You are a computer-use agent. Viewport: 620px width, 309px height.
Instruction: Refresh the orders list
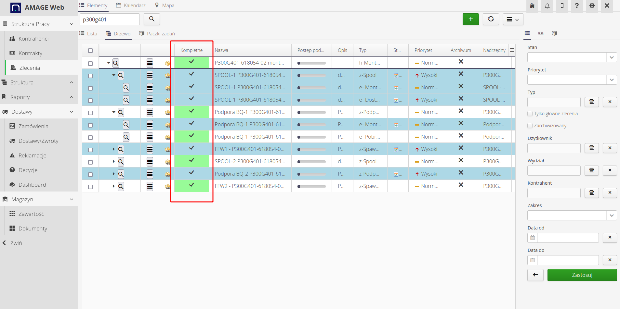(x=491, y=19)
